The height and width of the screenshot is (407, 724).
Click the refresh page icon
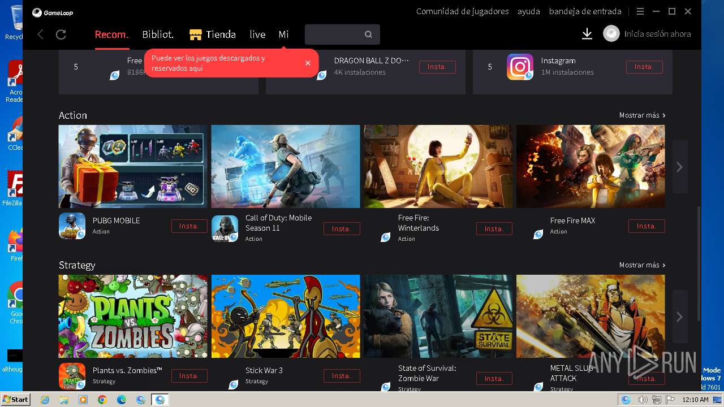(61, 34)
